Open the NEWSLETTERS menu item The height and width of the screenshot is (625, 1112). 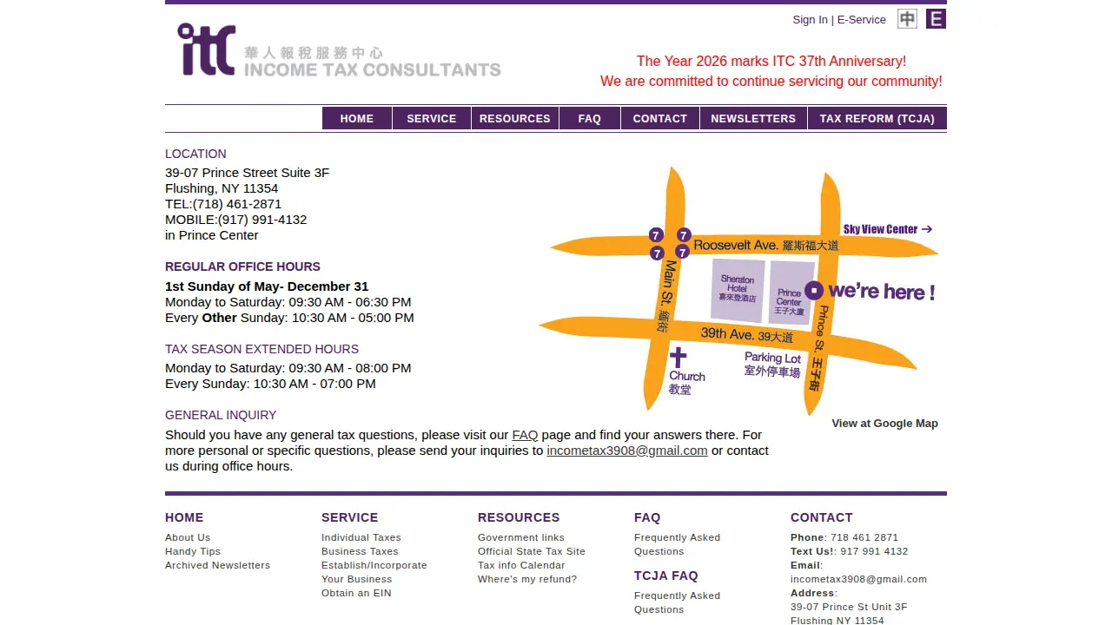pos(753,118)
